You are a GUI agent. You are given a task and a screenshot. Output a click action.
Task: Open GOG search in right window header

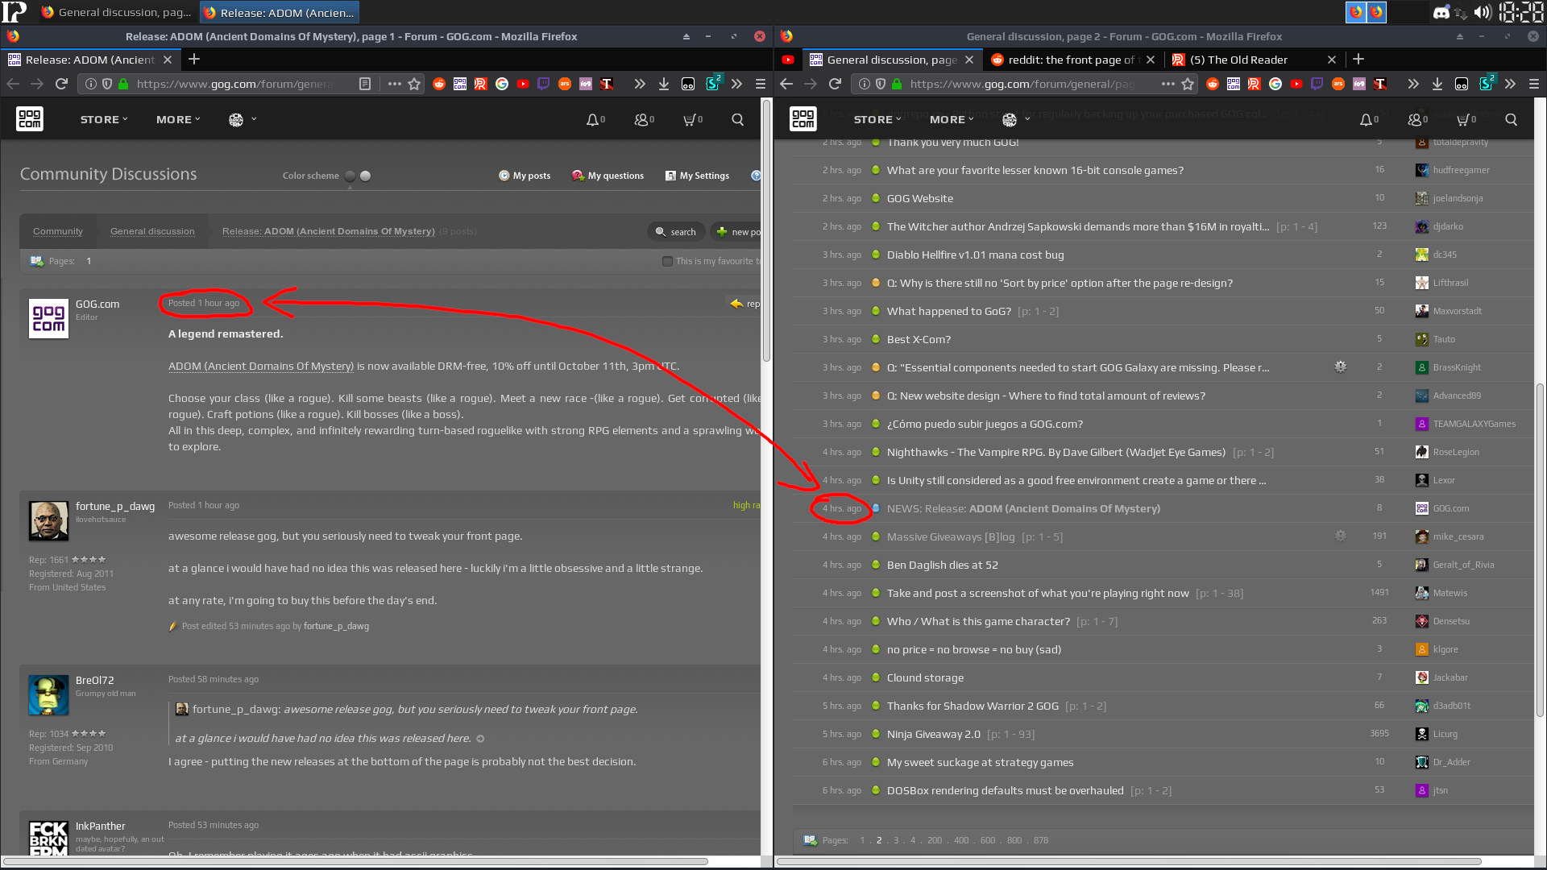(x=1511, y=119)
